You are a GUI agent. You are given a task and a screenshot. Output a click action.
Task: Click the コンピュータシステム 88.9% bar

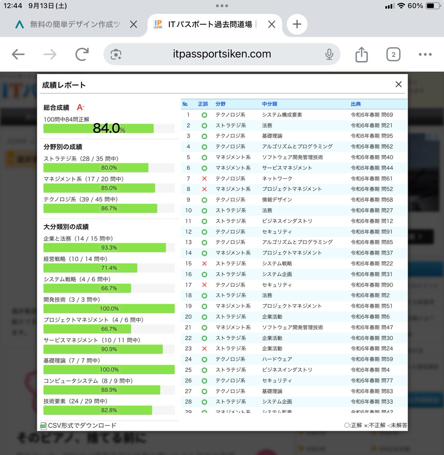[109, 390]
